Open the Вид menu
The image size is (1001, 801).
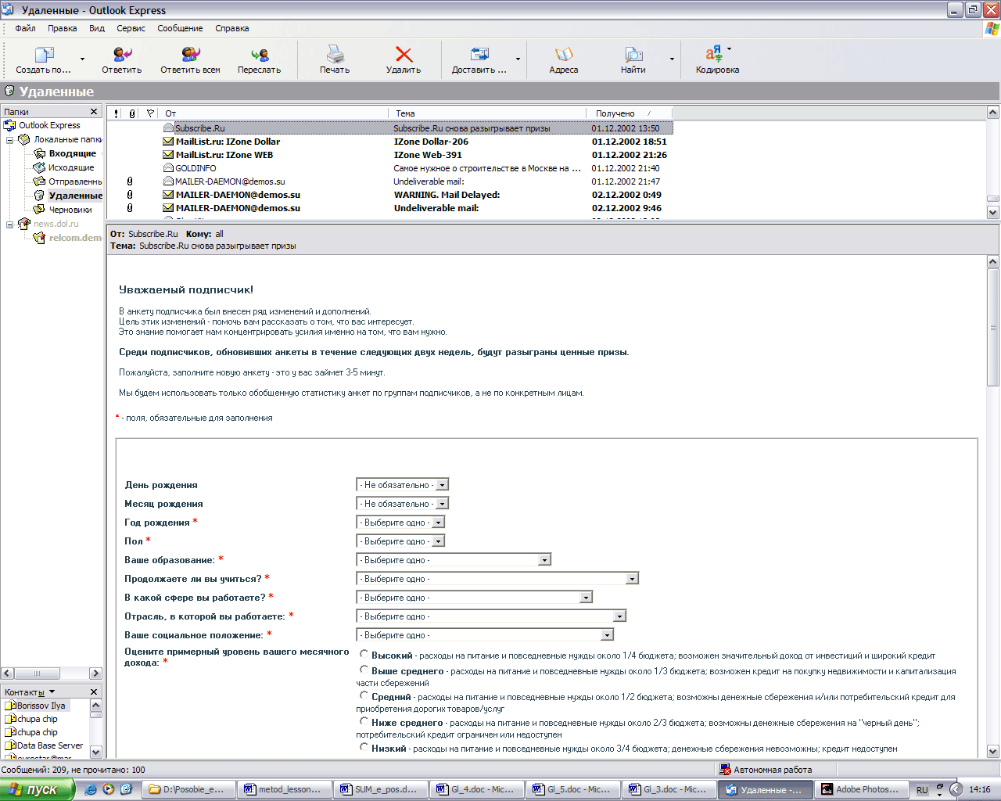click(x=97, y=28)
